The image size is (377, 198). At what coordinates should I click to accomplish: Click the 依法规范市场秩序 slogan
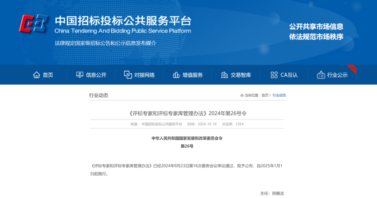316,37
